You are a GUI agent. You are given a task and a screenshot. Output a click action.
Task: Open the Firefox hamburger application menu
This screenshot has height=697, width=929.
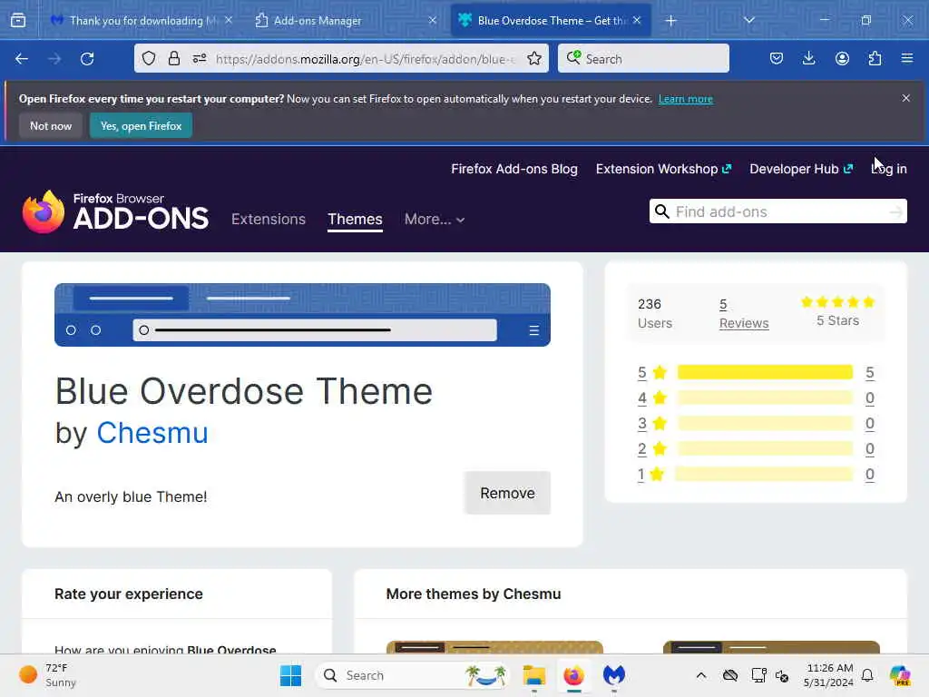pyautogui.click(x=907, y=58)
